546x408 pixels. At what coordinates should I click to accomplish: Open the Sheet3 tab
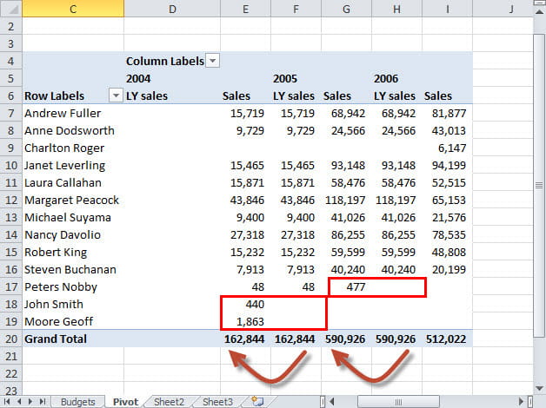click(217, 401)
